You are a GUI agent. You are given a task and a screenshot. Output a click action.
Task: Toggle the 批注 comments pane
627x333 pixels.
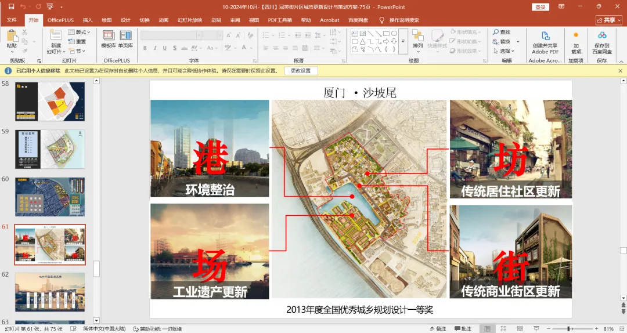[463, 328]
